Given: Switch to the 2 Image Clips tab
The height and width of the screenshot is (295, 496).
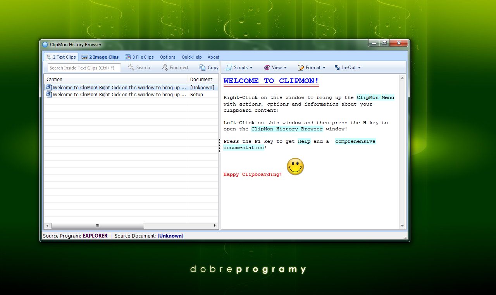Looking at the screenshot, I should pos(100,57).
